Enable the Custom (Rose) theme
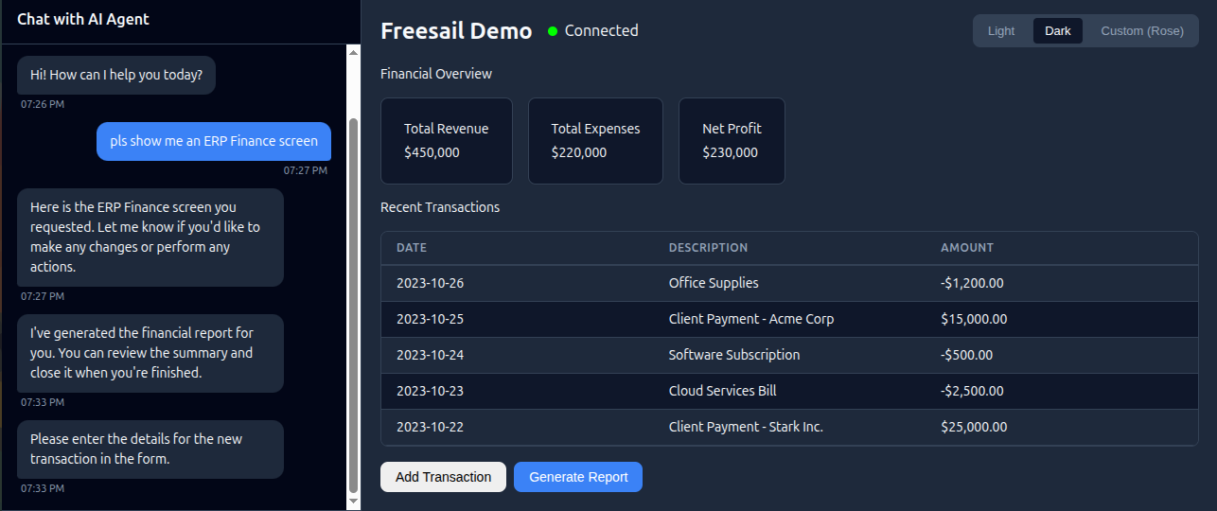 1141,31
